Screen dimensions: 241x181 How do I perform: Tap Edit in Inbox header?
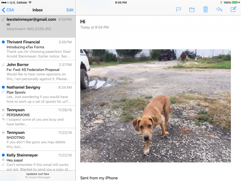pos(70,10)
